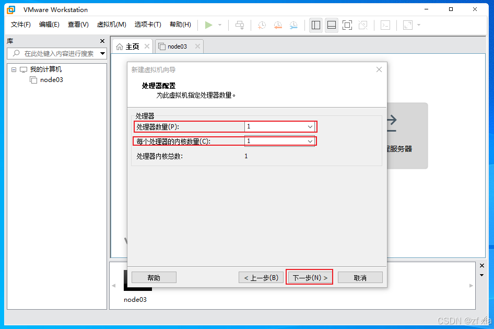494x329 pixels.
Task: Collapse the 我的计算机 tree node
Action: tap(14, 69)
